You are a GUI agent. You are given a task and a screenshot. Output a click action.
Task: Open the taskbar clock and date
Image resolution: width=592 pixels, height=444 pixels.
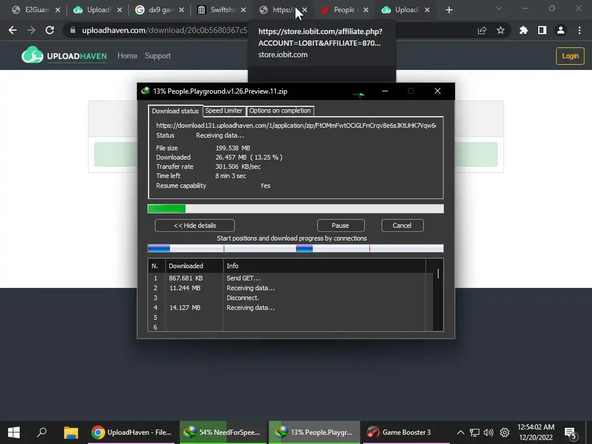click(x=536, y=432)
